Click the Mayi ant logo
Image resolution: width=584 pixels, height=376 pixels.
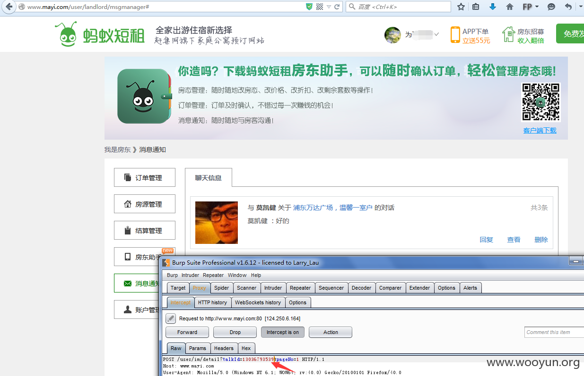pos(100,34)
